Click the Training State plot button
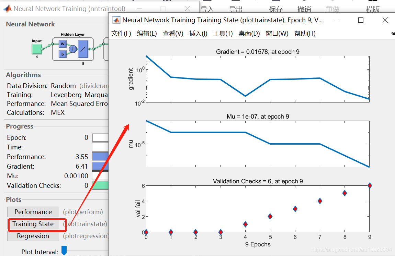The image size is (395, 256). (33, 224)
